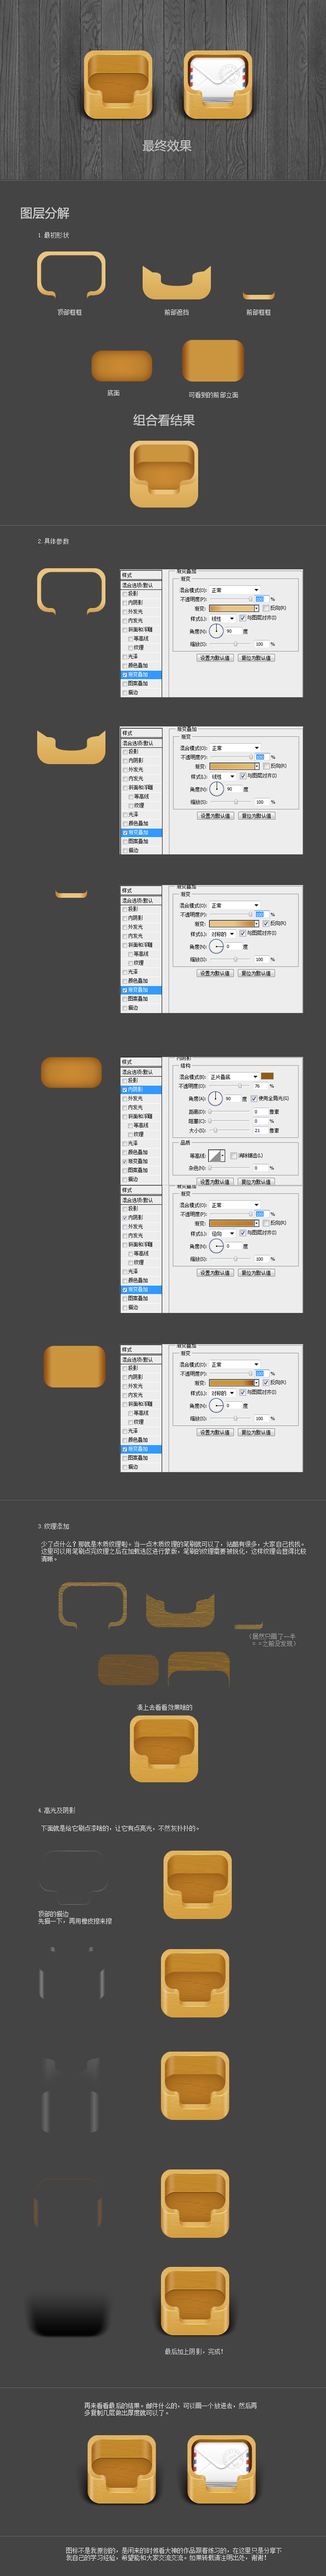Open 混合模式 dropdown in the small strip gradient dialog

(x=234, y=905)
